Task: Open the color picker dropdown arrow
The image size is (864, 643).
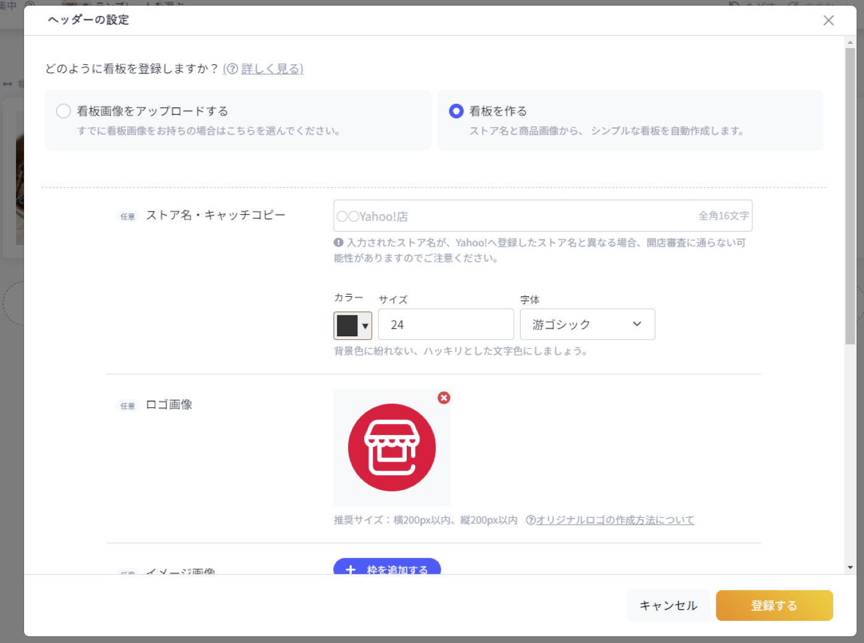Action: [x=365, y=326]
